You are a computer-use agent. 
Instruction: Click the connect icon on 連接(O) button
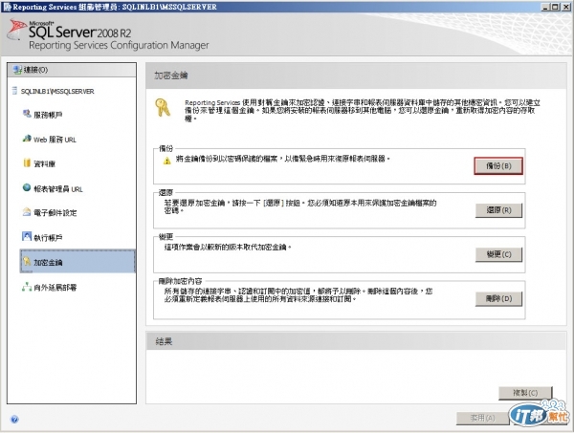(x=17, y=70)
